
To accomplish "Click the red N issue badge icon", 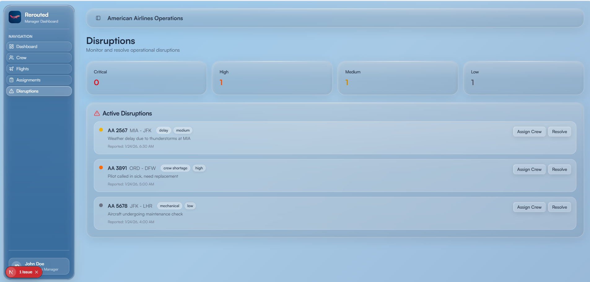I will pos(11,272).
